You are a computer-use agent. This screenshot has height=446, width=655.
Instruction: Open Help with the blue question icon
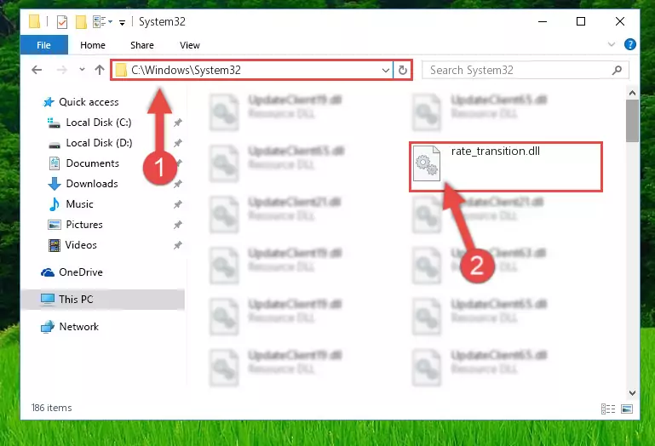click(x=630, y=44)
